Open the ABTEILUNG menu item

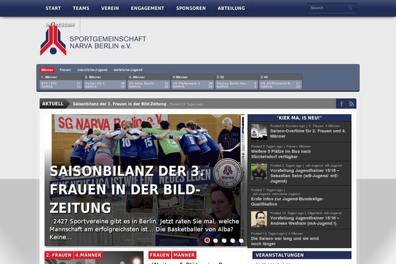click(232, 9)
